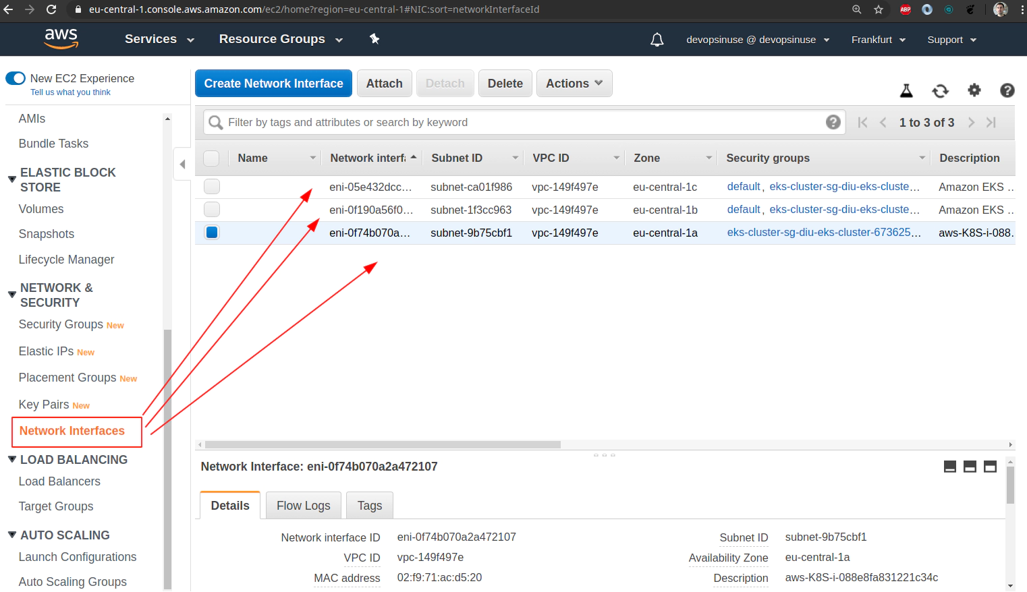
Task: Click the Delete button
Action: [505, 84]
